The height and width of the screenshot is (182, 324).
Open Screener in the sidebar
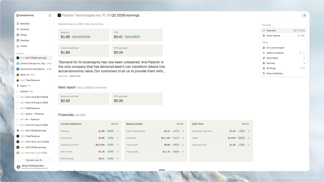tap(34, 29)
